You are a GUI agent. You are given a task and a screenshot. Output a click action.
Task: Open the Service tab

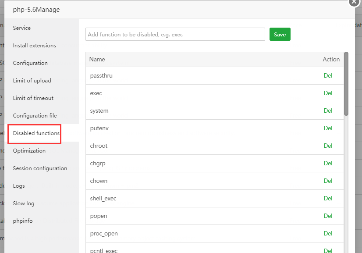(22, 28)
